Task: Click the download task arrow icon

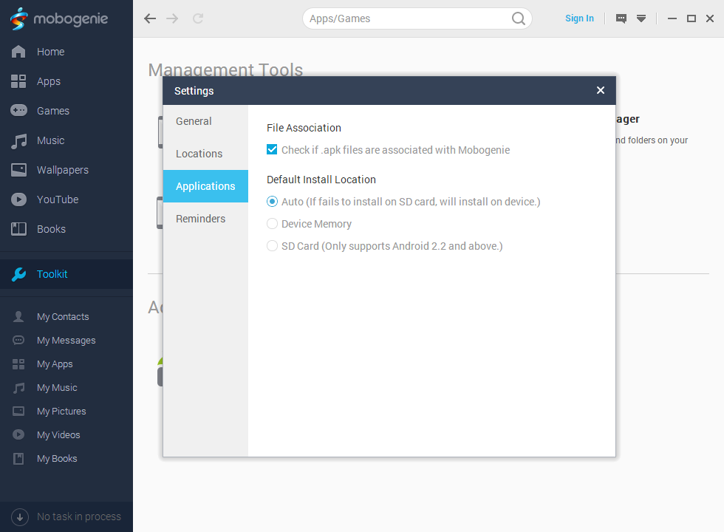Action: coord(20,516)
